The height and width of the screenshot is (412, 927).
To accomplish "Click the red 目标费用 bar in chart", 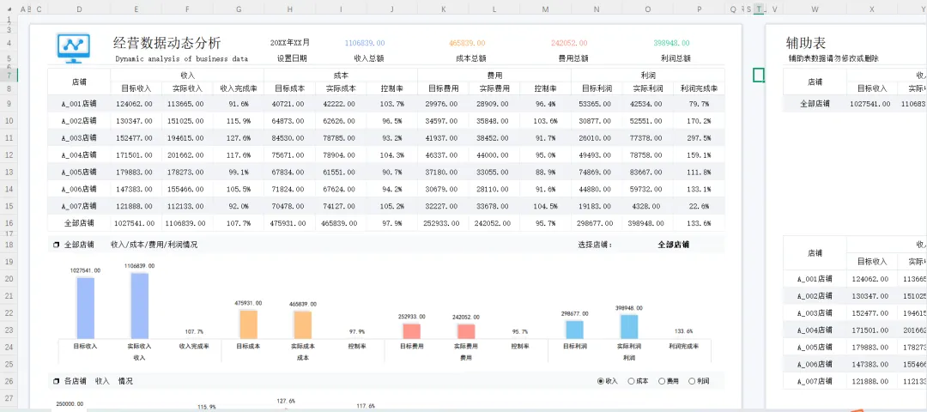I will [411, 331].
